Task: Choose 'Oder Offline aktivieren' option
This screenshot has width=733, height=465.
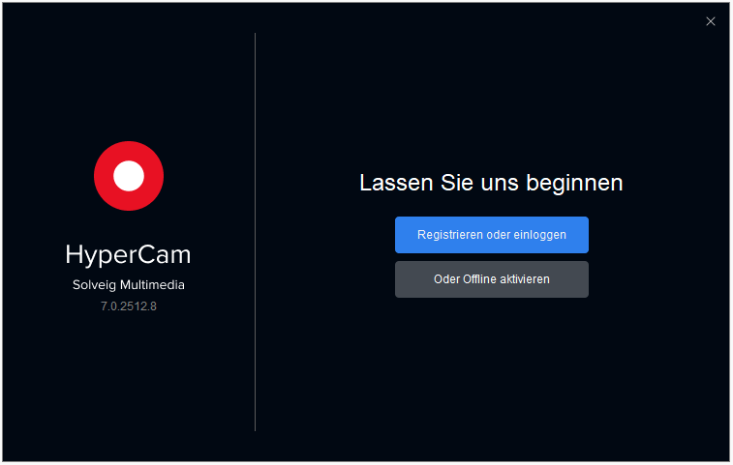Action: (x=491, y=279)
